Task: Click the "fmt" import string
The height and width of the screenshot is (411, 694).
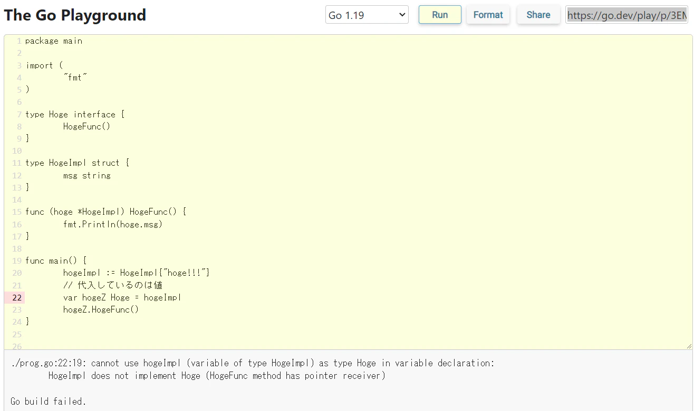Action: click(x=75, y=77)
